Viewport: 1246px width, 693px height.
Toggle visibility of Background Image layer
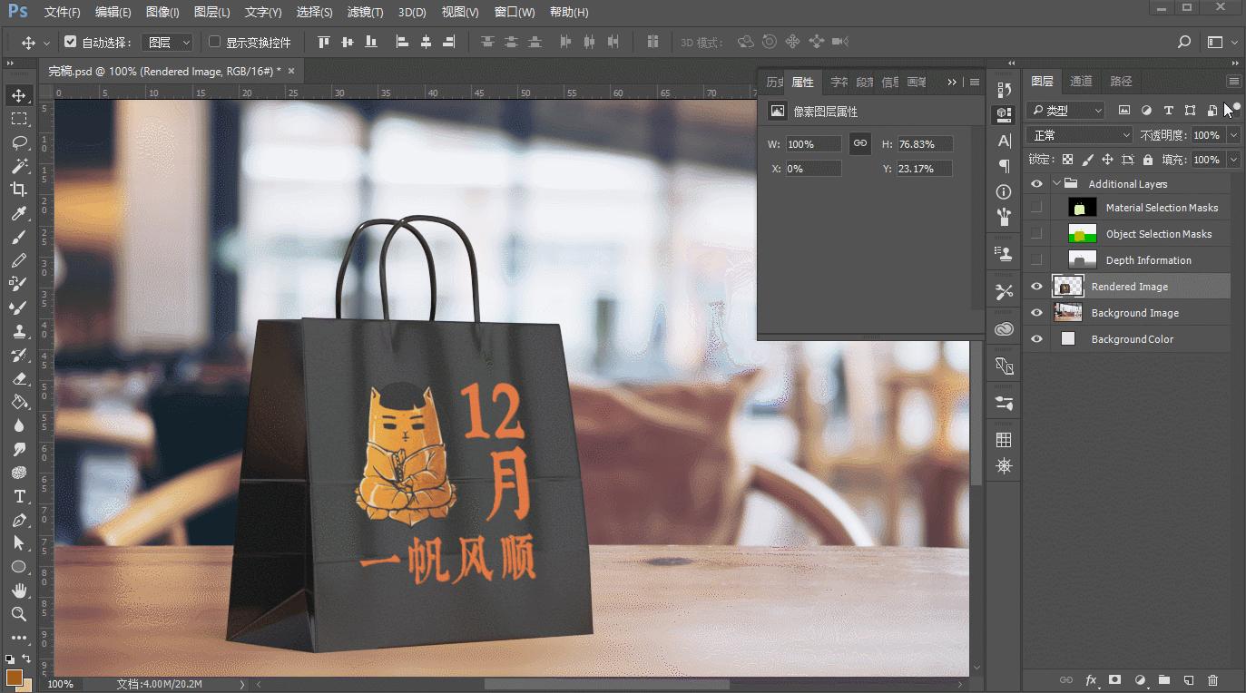click(x=1035, y=312)
